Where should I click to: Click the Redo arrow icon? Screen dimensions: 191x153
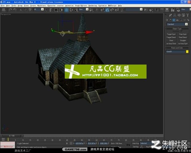tap(15, 10)
